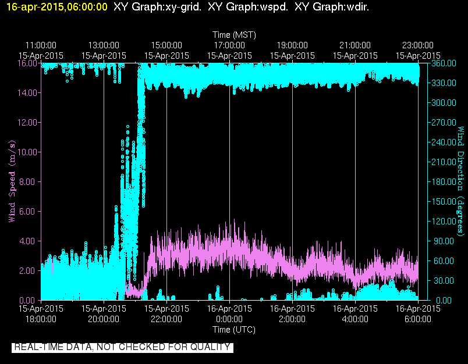Click the 180.00 wind direction axis value

(444, 182)
